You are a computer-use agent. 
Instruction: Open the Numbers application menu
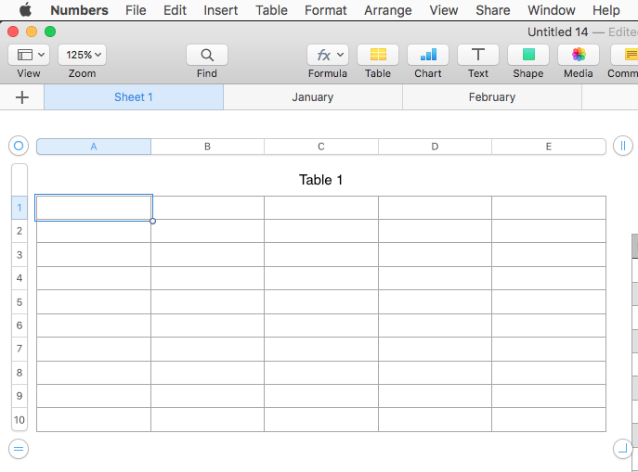coord(79,10)
